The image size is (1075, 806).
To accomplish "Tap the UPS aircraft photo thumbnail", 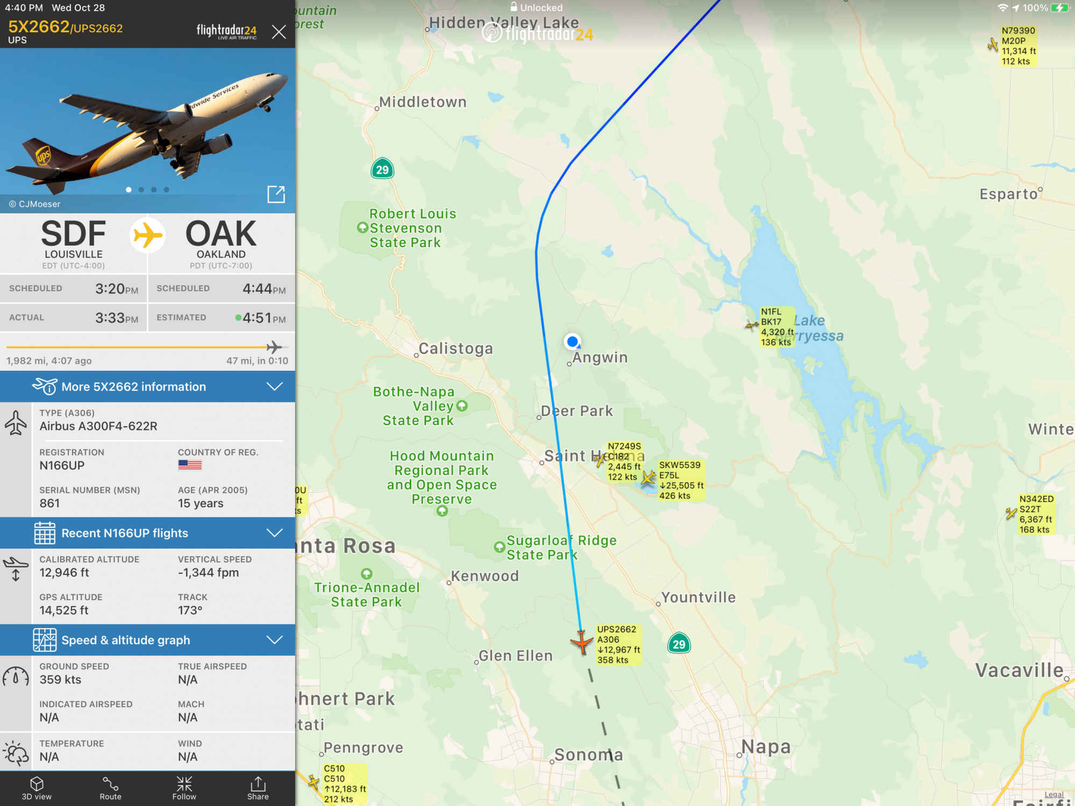I will [x=147, y=131].
